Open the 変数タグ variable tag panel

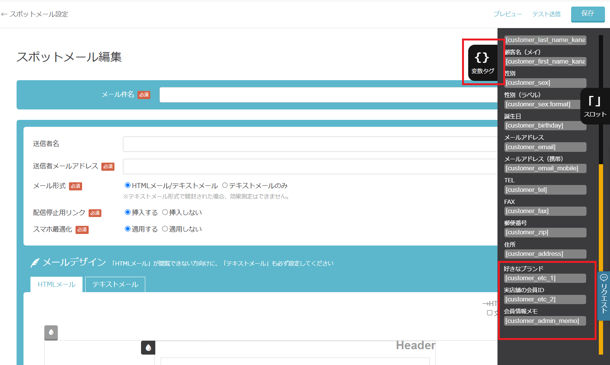pos(482,62)
